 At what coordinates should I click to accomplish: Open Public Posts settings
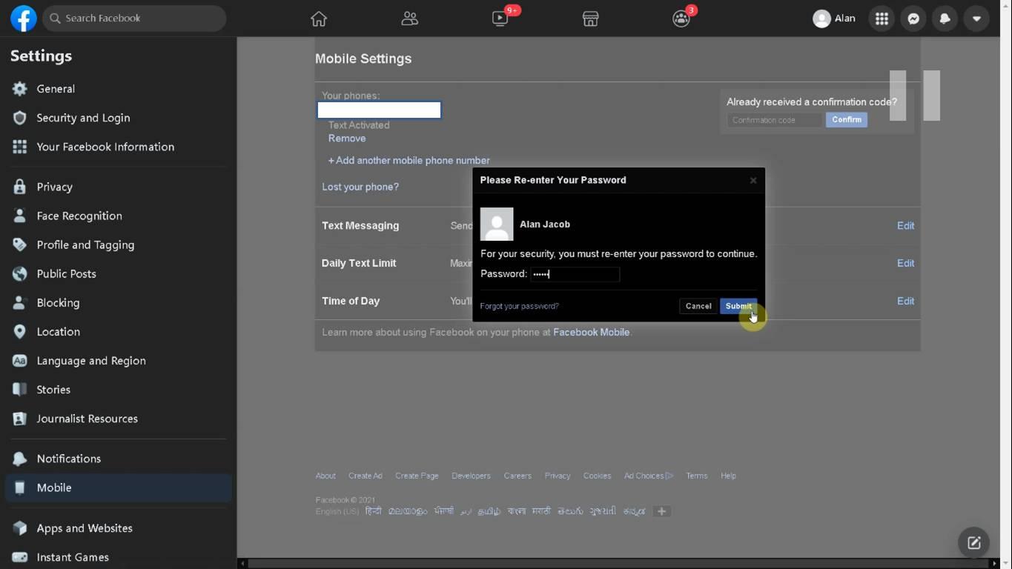coord(119,273)
